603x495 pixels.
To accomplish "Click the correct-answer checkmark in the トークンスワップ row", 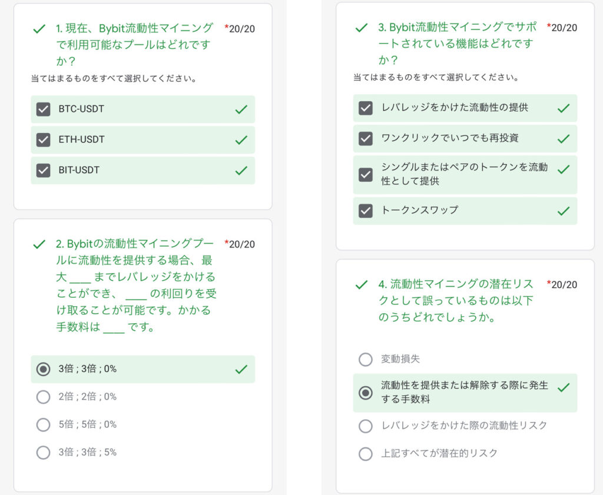I will point(564,211).
